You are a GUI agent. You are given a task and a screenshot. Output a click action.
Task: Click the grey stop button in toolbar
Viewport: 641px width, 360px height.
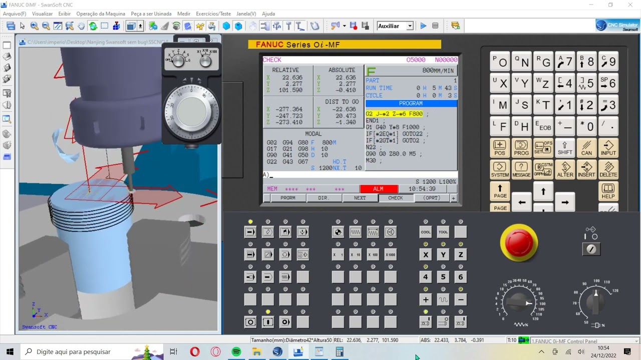[435, 26]
